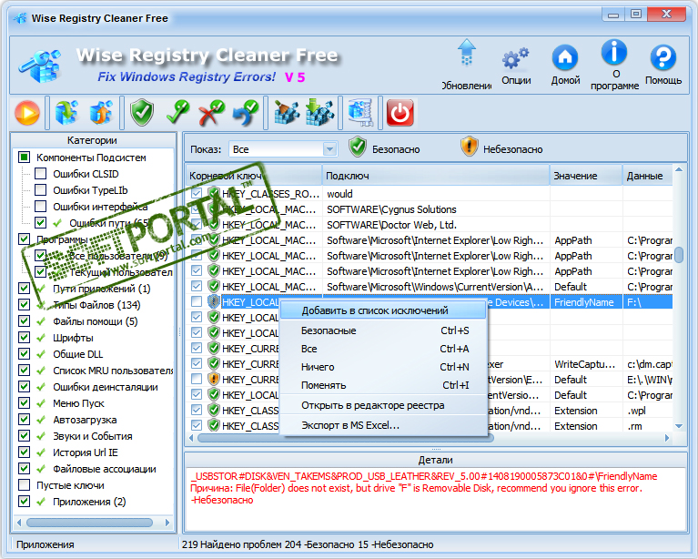Click the green shield fix icon in toolbar
The image size is (698, 559).
click(x=142, y=112)
